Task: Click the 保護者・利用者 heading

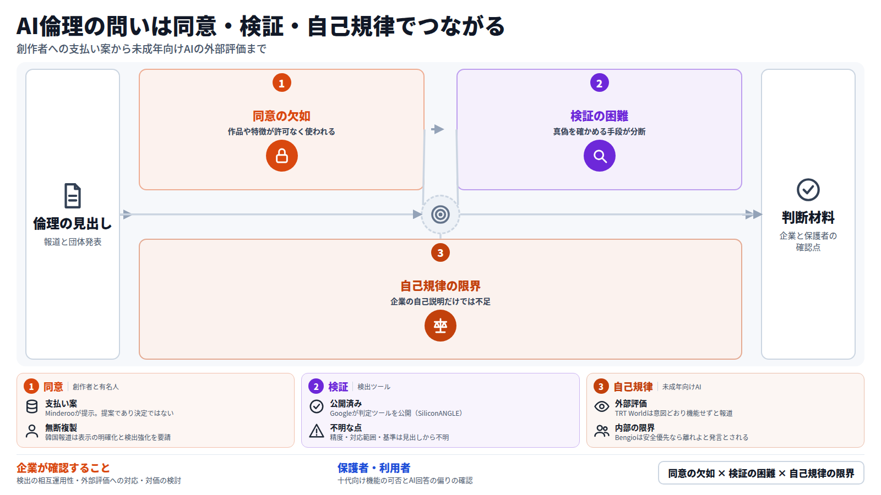Action: (x=374, y=468)
